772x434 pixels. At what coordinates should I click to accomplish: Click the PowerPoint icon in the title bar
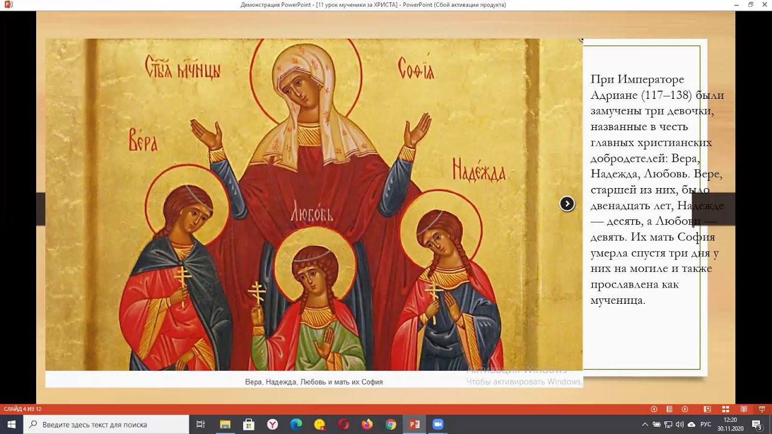[x=8, y=5]
